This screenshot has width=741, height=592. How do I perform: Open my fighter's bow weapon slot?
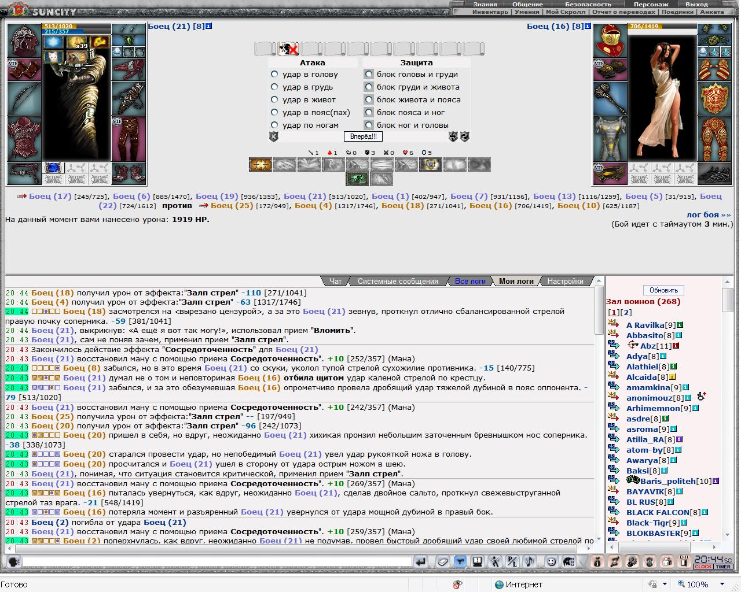click(x=24, y=98)
